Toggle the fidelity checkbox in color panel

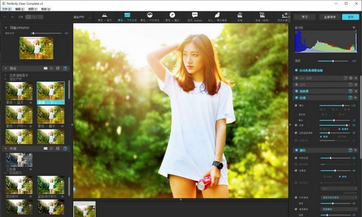tap(296, 171)
